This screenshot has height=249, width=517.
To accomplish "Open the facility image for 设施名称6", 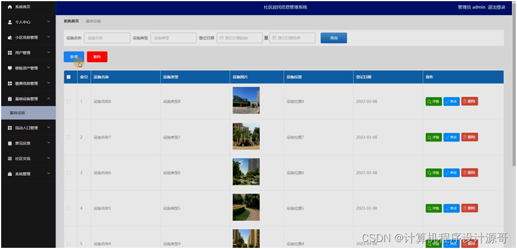I will 246,172.
